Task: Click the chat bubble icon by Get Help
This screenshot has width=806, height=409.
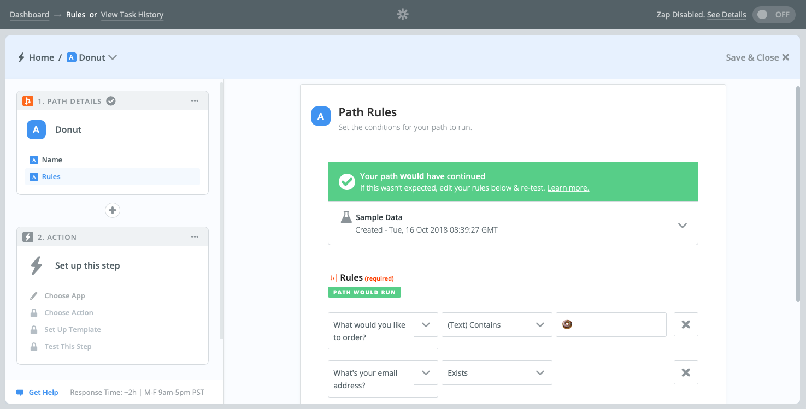Action: coord(20,393)
